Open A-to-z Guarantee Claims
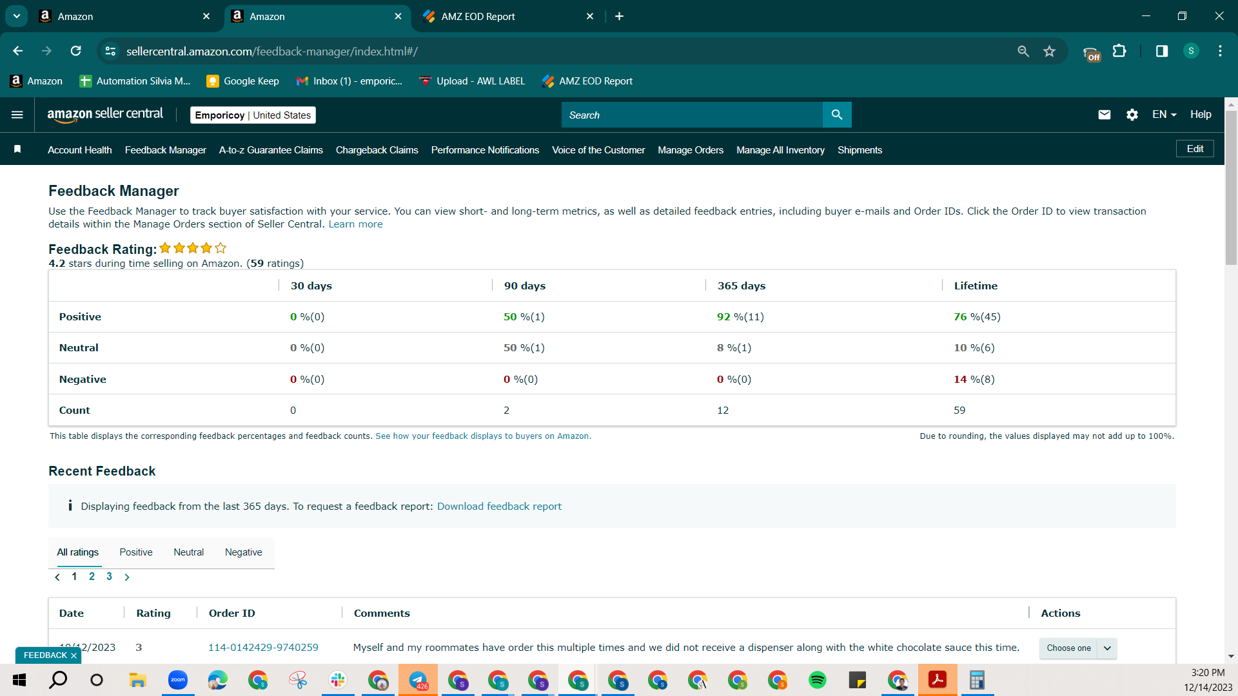The image size is (1238, 696). [x=271, y=150]
